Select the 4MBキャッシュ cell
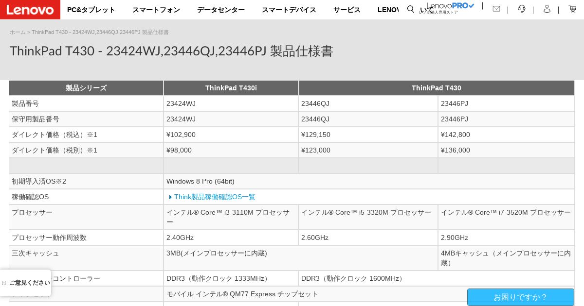Image resolution: width=584 pixels, height=306 pixels. 506,258
